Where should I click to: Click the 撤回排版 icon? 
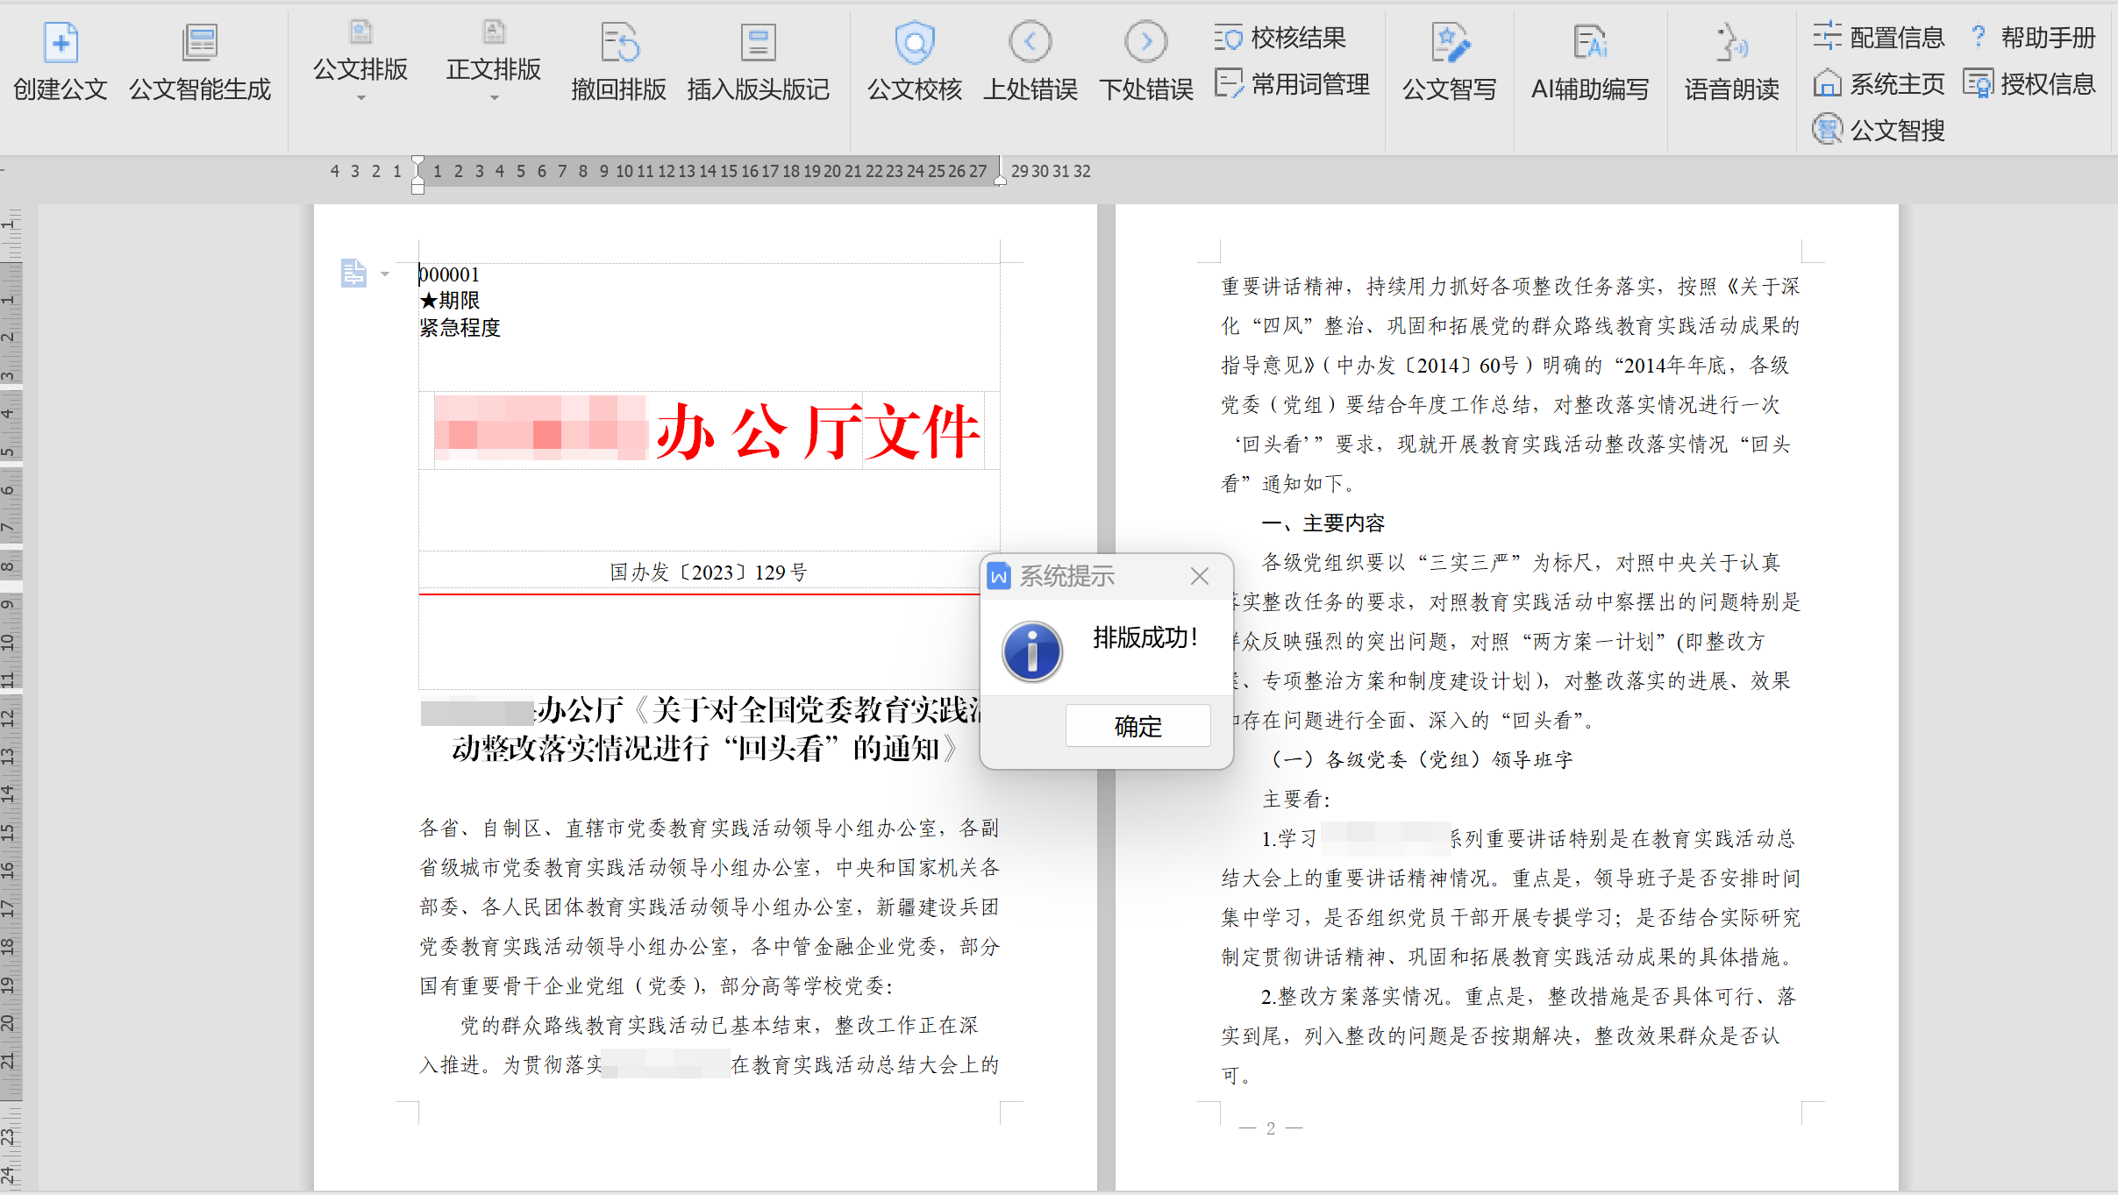point(618,44)
